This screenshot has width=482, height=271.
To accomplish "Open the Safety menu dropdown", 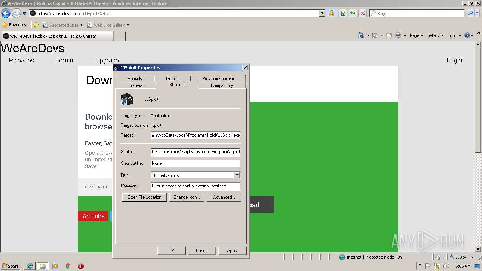I will tap(435, 35).
